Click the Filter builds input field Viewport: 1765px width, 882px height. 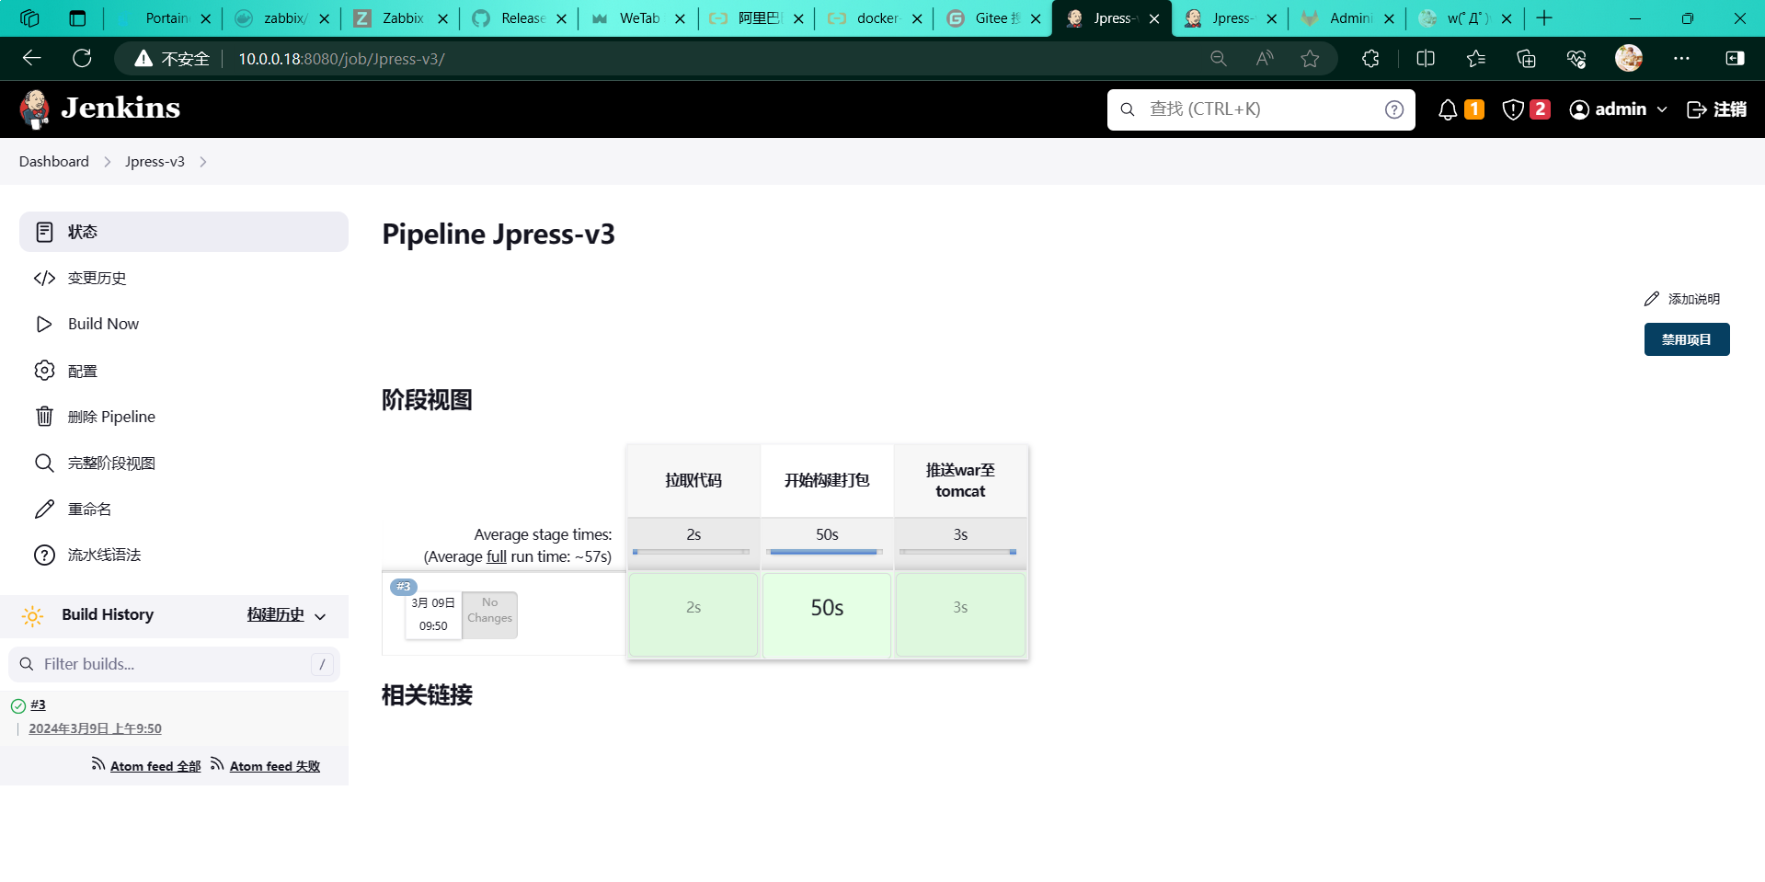pyautogui.click(x=175, y=664)
